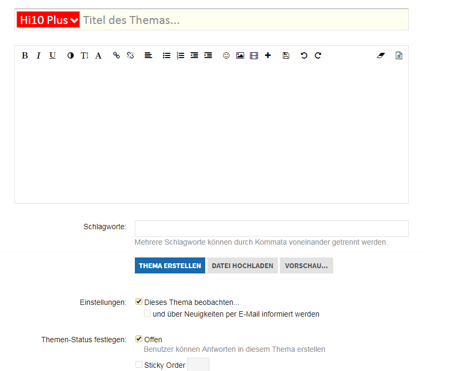Screen dimensions: 452x371
Task: Uncheck Dieses Thema beobachten
Action: pyautogui.click(x=139, y=302)
